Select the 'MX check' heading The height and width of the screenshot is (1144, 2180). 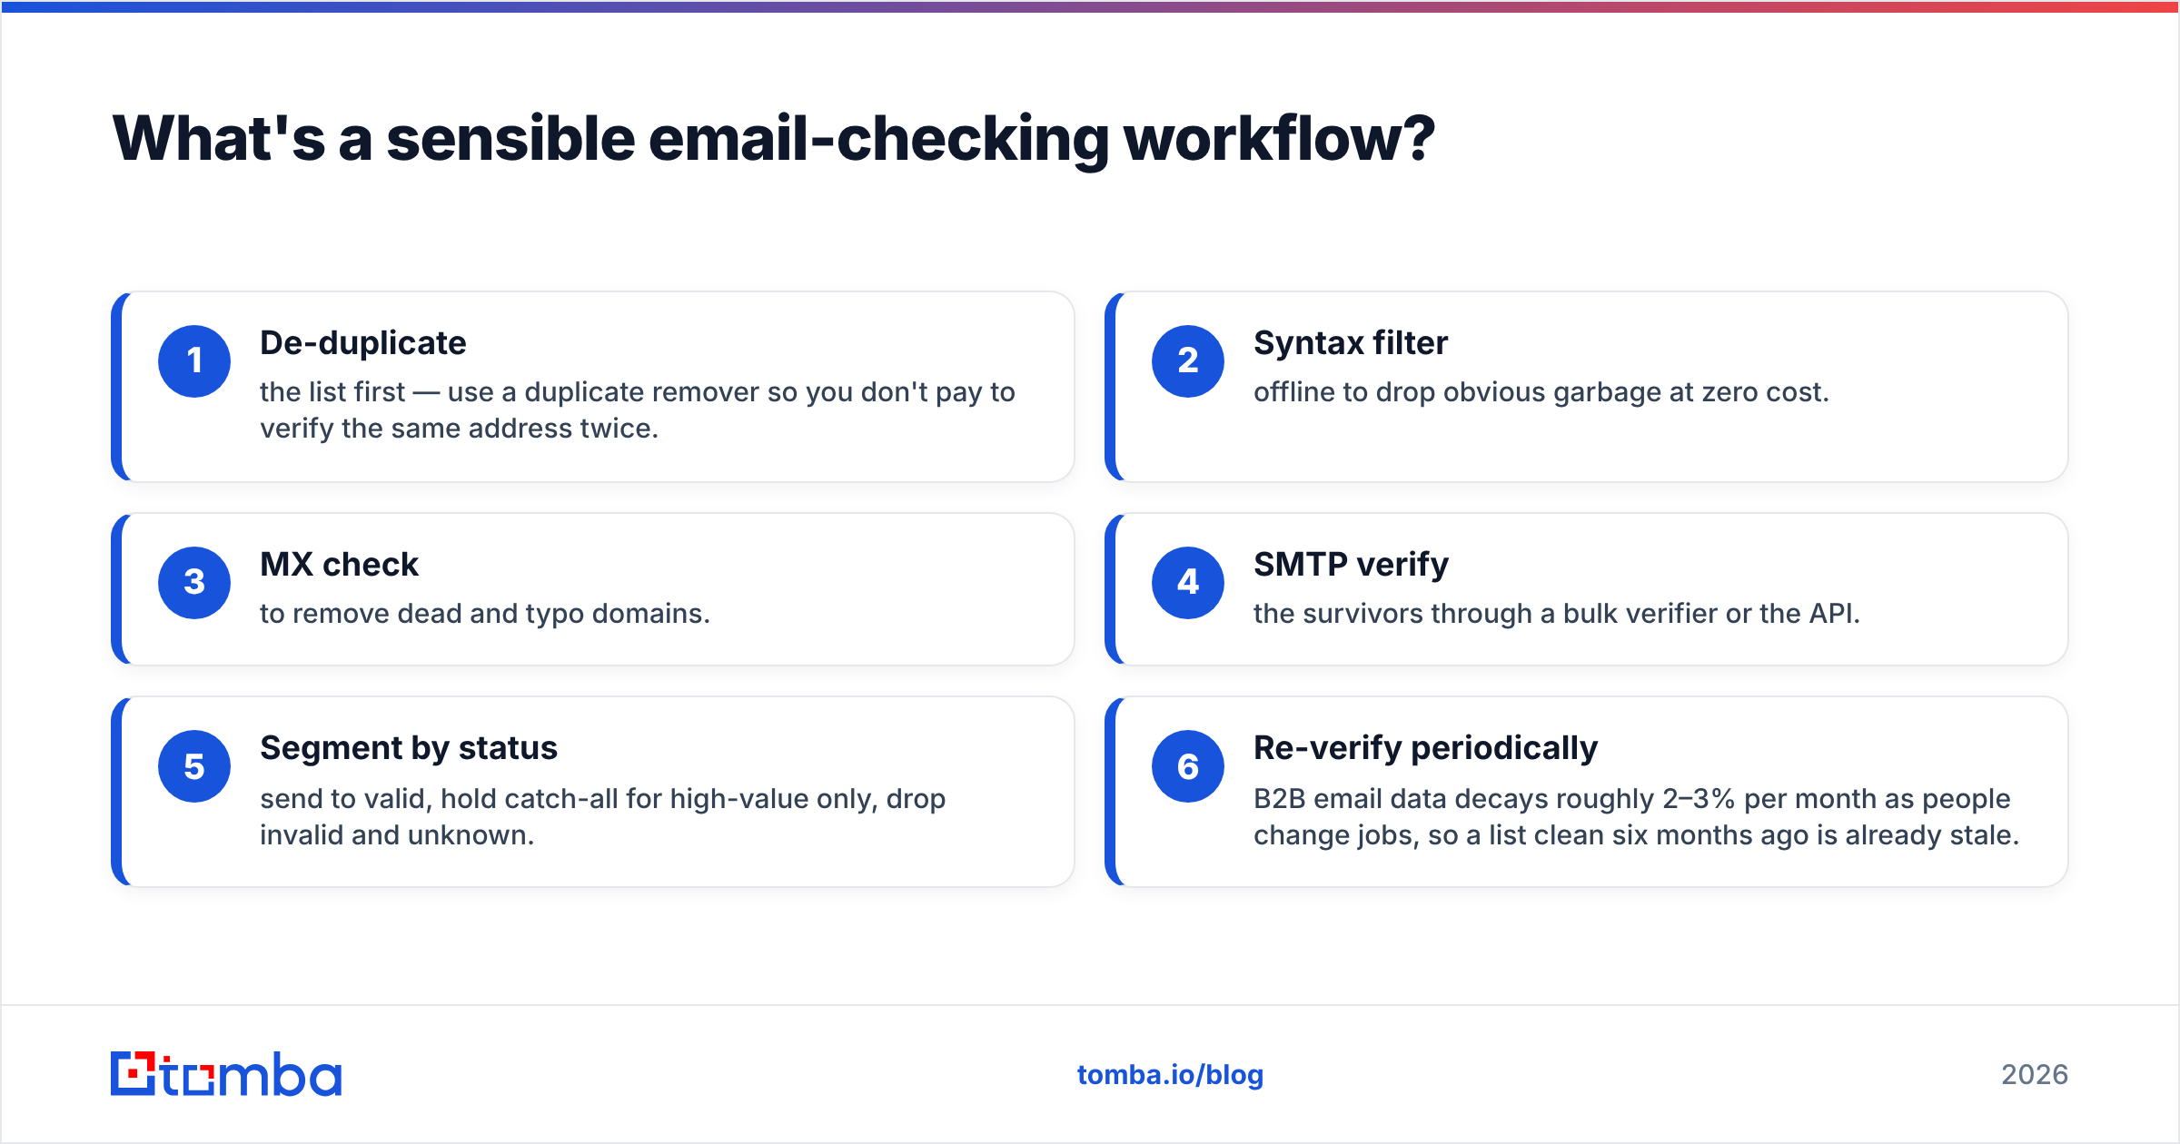click(x=340, y=564)
